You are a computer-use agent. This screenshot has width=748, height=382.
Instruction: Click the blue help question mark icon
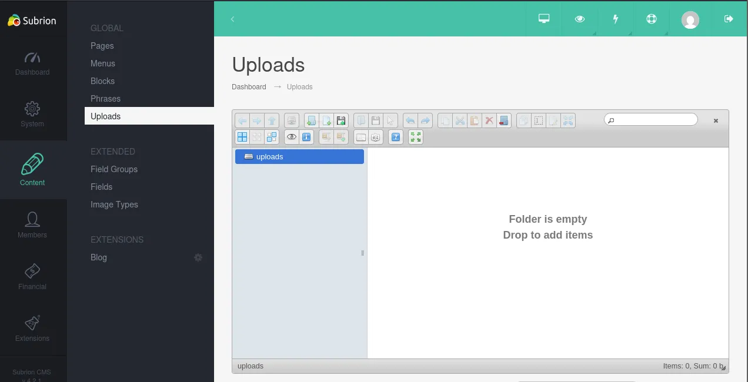pos(396,137)
